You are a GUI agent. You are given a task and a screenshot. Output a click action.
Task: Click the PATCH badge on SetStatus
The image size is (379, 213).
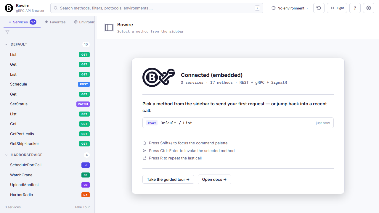point(83,104)
